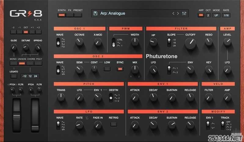Click the pitch DESTIN selector switch
The image size is (244, 142).
tap(111, 98)
